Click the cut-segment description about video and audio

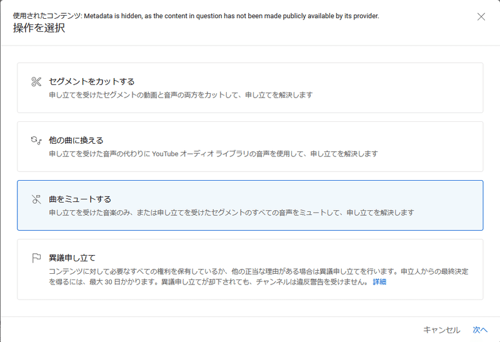click(x=181, y=95)
